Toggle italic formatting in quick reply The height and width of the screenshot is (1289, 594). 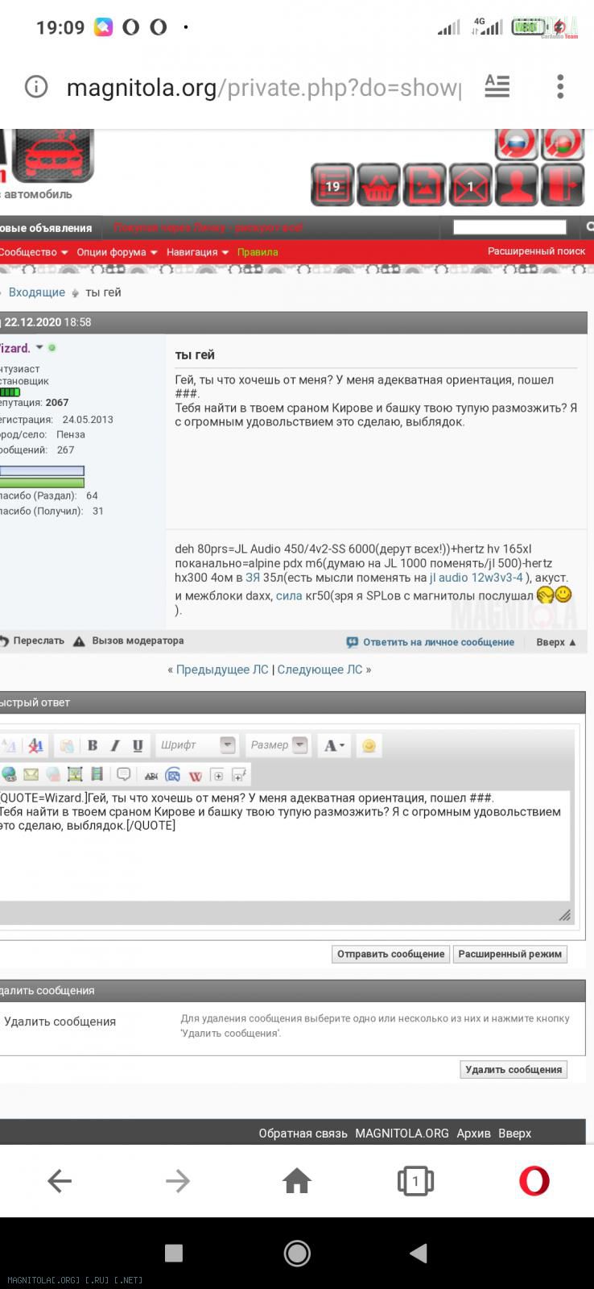tap(115, 745)
